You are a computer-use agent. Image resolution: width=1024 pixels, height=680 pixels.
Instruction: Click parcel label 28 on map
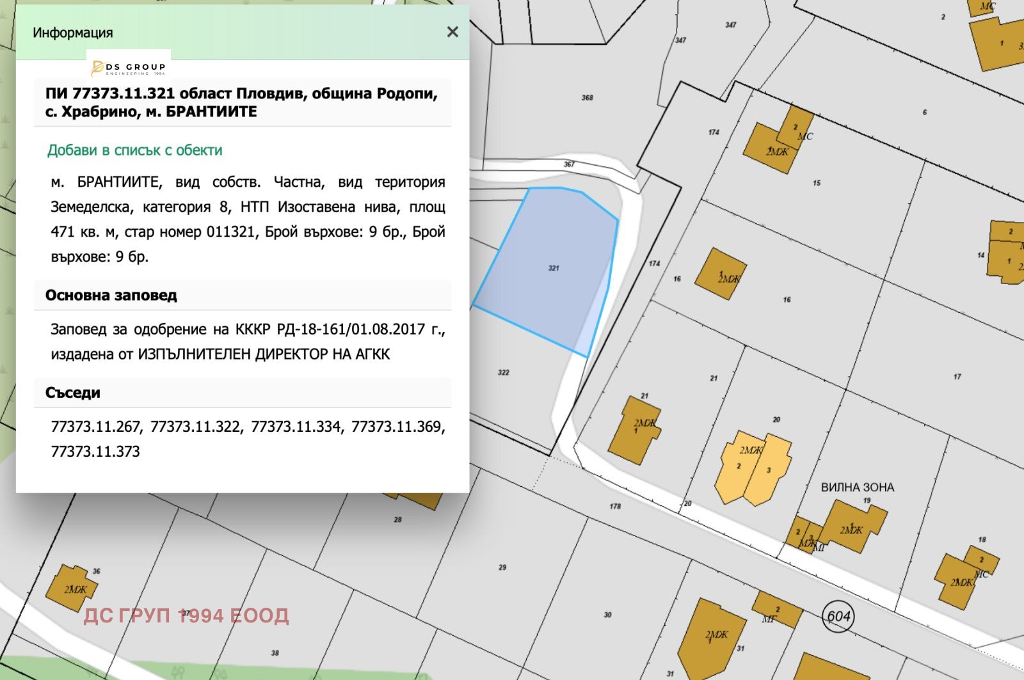point(398,520)
